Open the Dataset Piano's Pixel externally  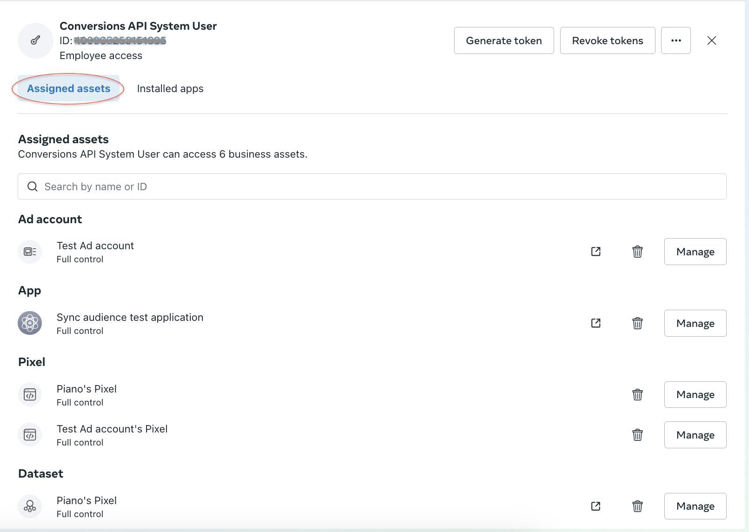tap(596, 506)
